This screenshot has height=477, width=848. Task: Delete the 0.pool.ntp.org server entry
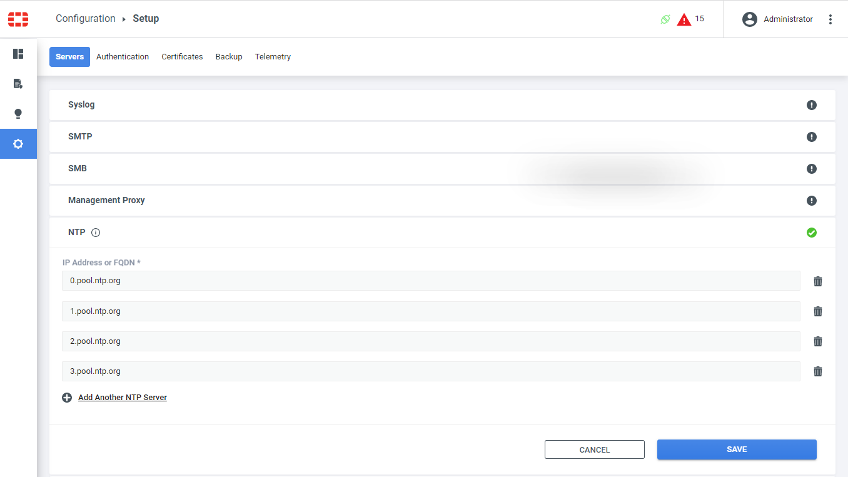817,281
